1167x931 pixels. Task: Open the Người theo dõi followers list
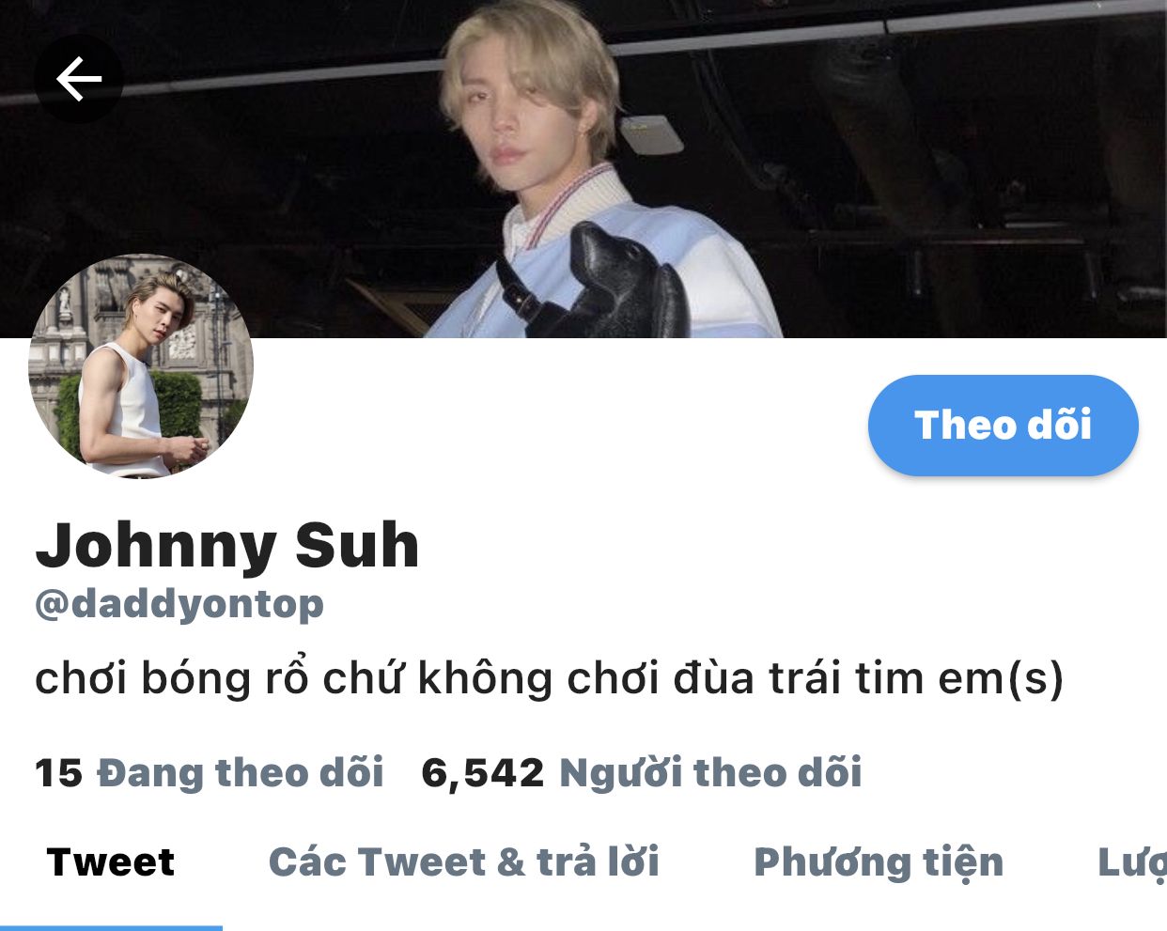click(710, 772)
